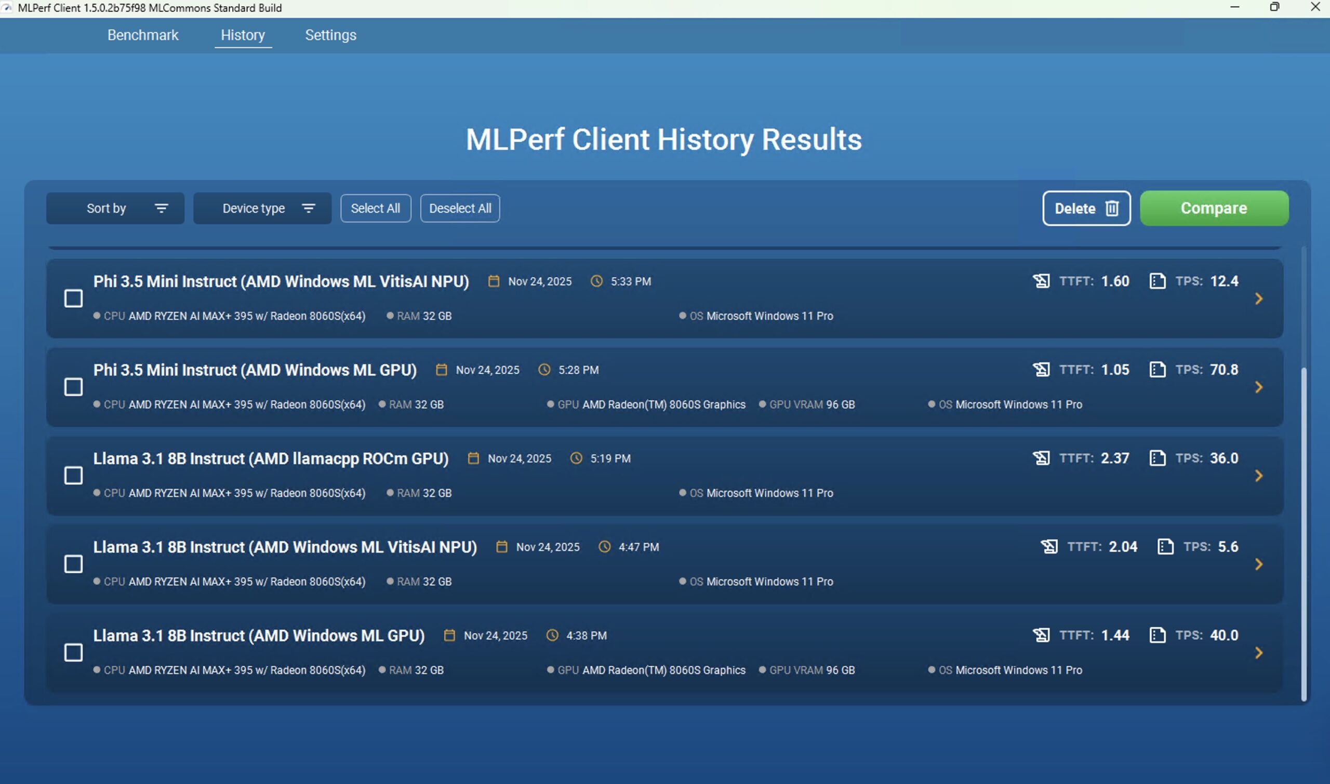Click the calendar icon beside the Phi 3.5 NPU date

pyautogui.click(x=494, y=281)
